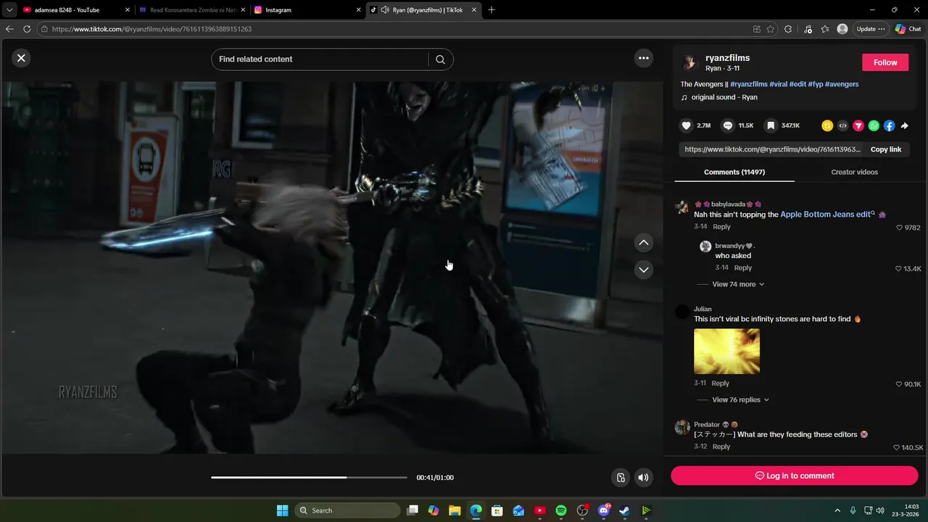Open browser extensions puzzle icon

coord(788,29)
